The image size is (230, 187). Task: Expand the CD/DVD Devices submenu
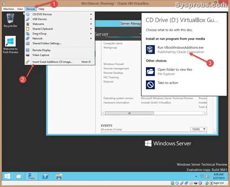click(60, 14)
